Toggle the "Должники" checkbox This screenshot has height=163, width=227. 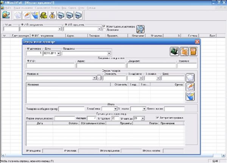click(x=104, y=30)
